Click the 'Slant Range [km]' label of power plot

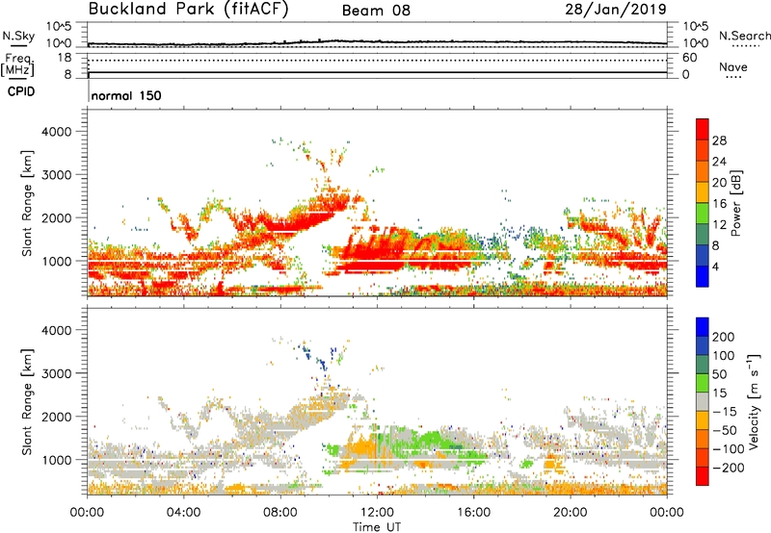(27, 203)
